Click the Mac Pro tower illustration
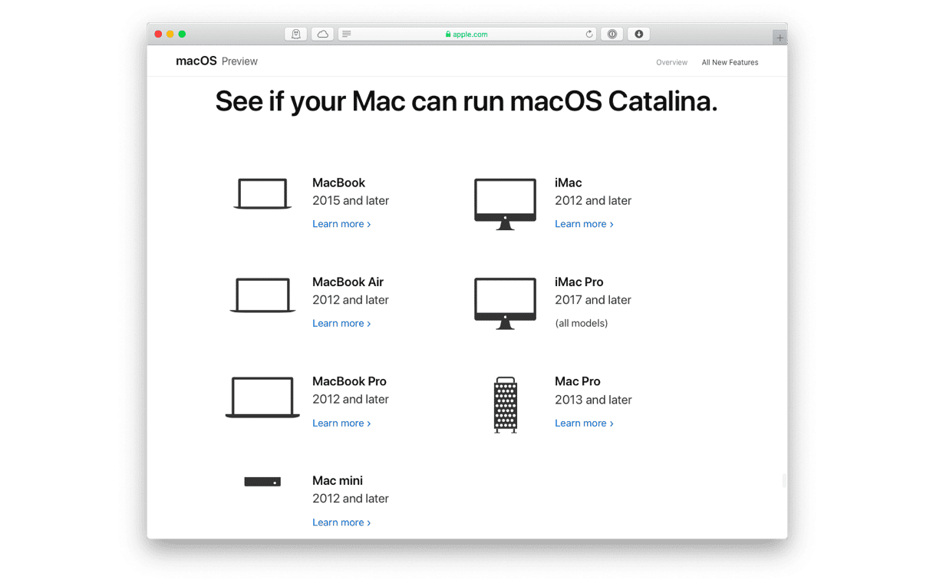The height and width of the screenshot is (583, 933). click(504, 404)
